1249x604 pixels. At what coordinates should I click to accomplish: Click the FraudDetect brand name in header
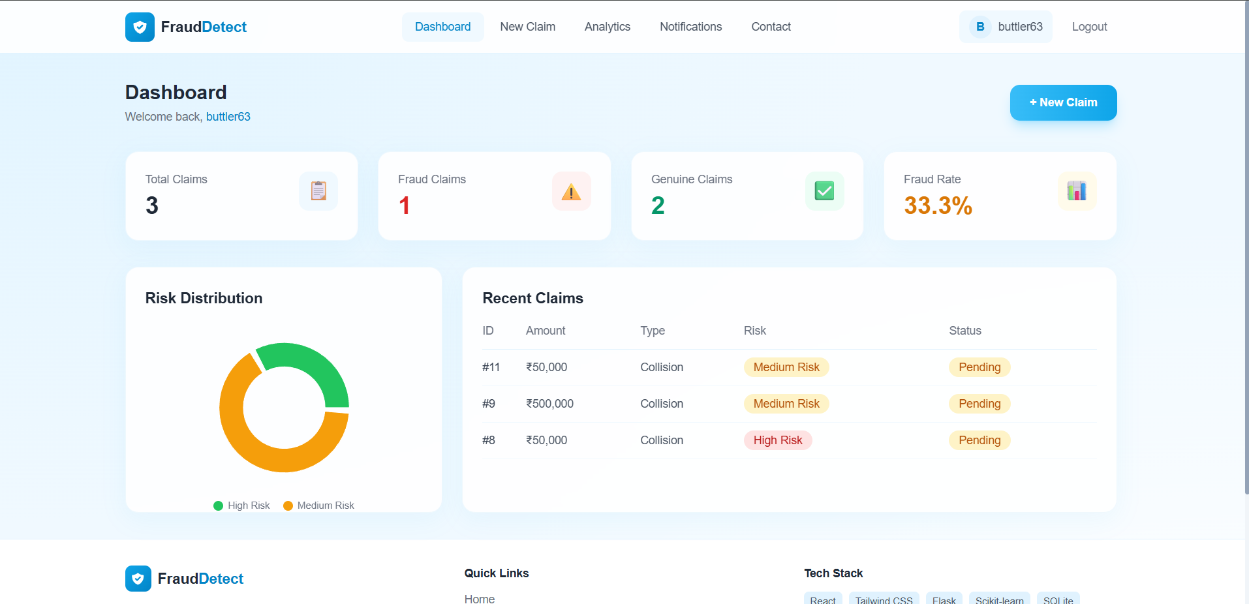pyautogui.click(x=204, y=27)
